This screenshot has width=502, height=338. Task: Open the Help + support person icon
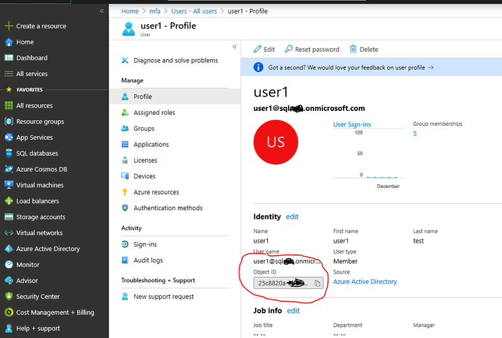9,328
